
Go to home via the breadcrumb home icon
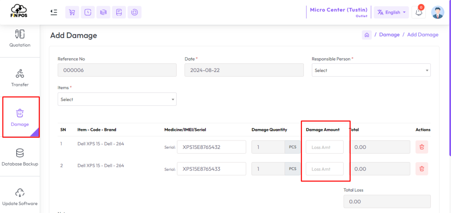click(x=367, y=35)
